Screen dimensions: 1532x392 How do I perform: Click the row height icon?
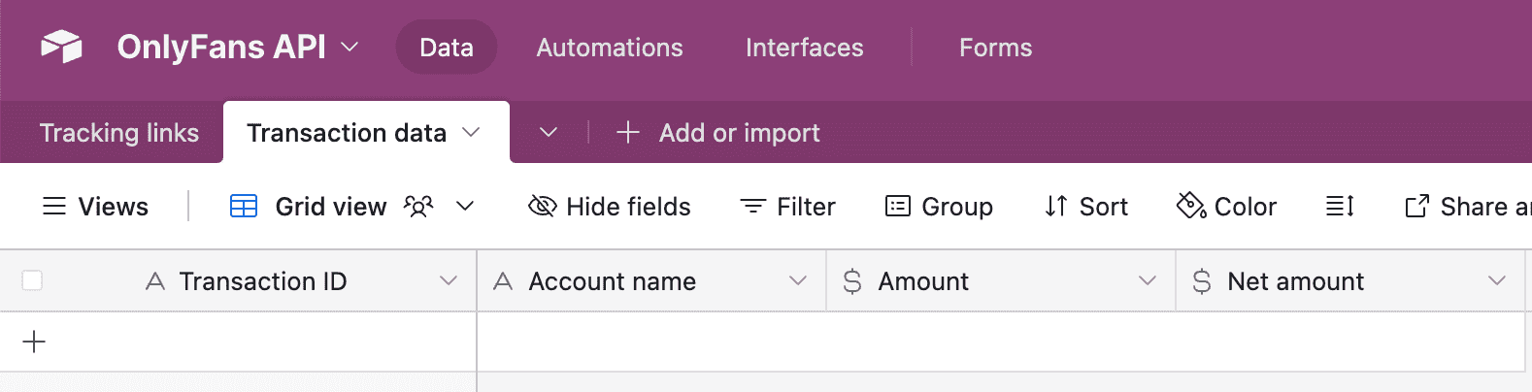1340,207
